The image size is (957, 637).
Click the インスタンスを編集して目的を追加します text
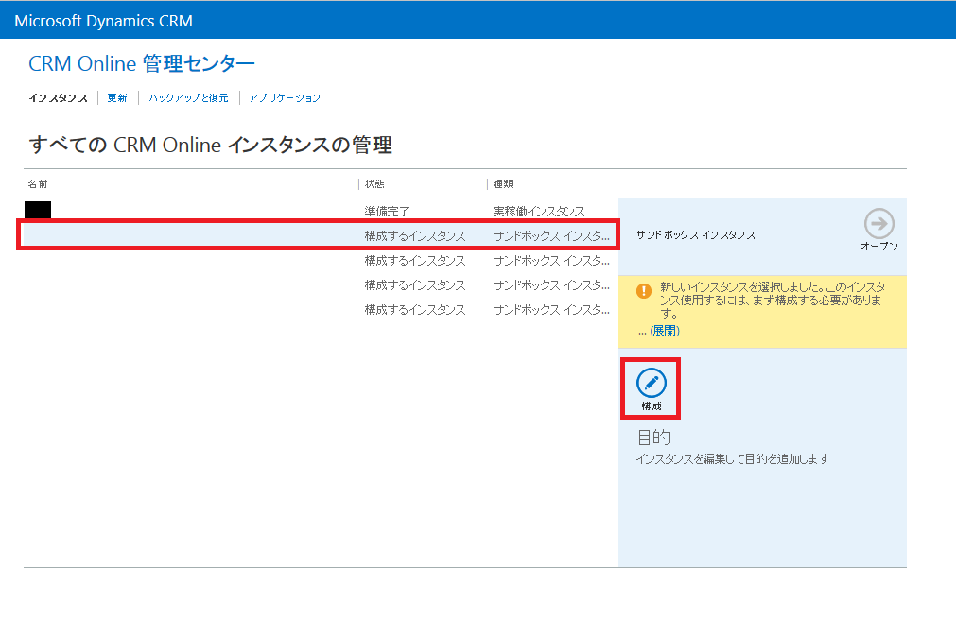[x=732, y=458]
